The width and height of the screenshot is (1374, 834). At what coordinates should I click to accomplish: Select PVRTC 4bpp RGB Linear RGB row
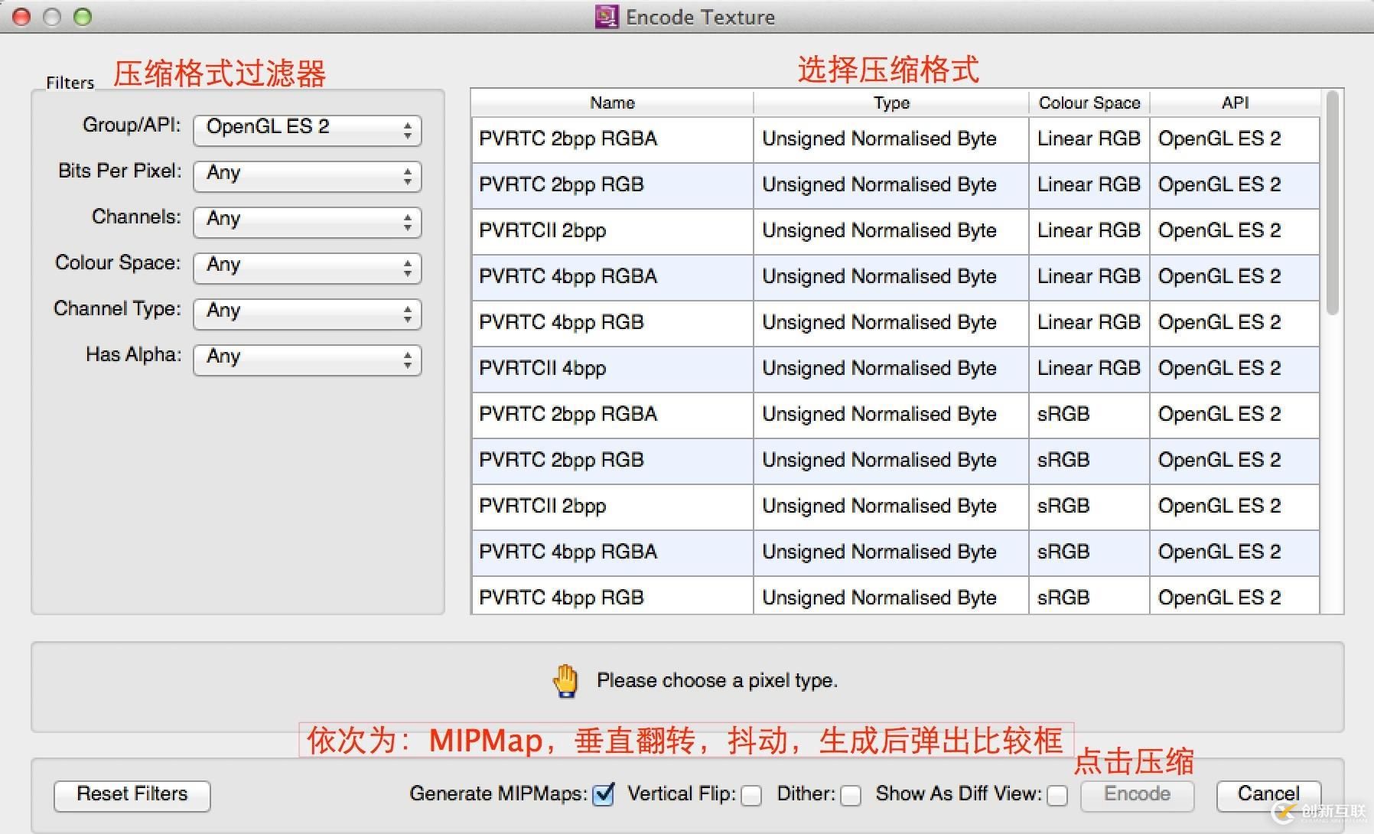(895, 323)
